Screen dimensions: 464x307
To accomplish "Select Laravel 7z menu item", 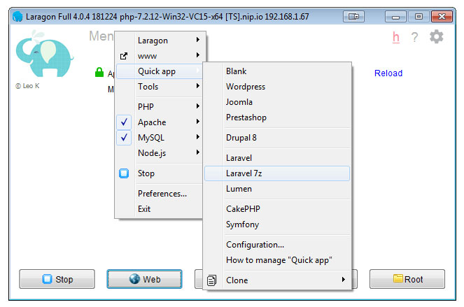I will (x=277, y=173).
